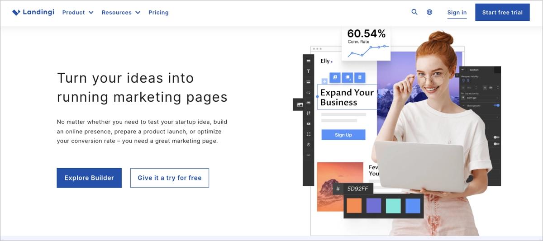Image resolution: width=543 pixels, height=241 pixels.
Task: Click Give it a try for free
Action: pos(170,178)
